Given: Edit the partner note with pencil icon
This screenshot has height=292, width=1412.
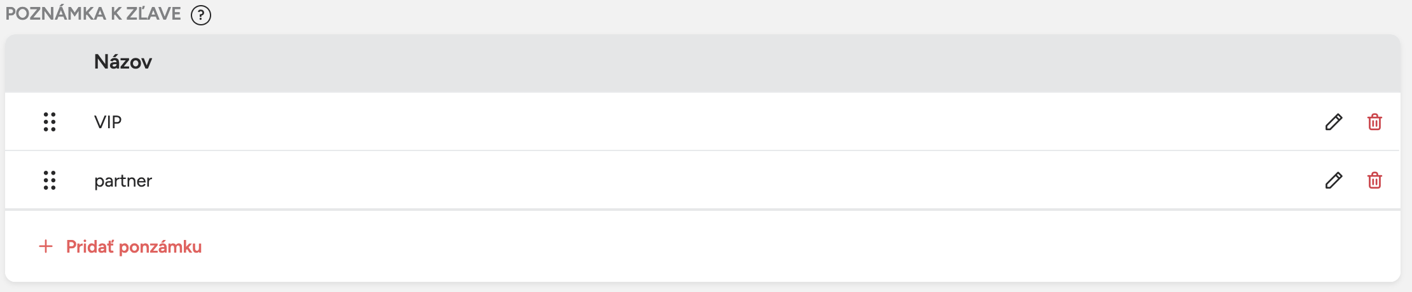Looking at the screenshot, I should pyautogui.click(x=1334, y=180).
